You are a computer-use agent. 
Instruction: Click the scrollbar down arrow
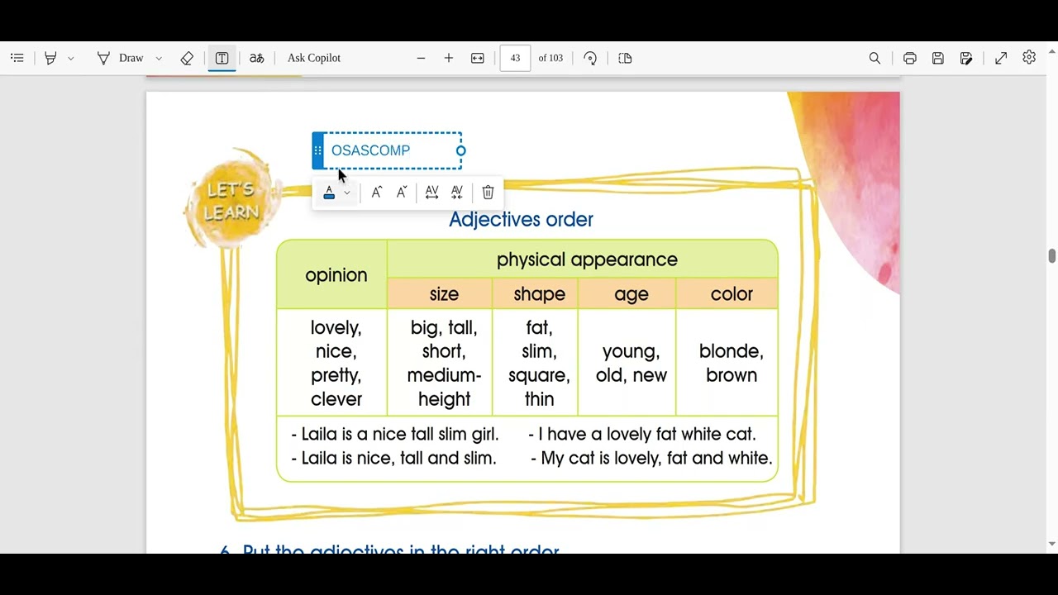click(1051, 544)
